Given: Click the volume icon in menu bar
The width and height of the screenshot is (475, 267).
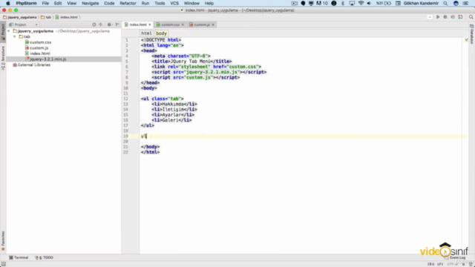Looking at the screenshot, I should 369,3.
